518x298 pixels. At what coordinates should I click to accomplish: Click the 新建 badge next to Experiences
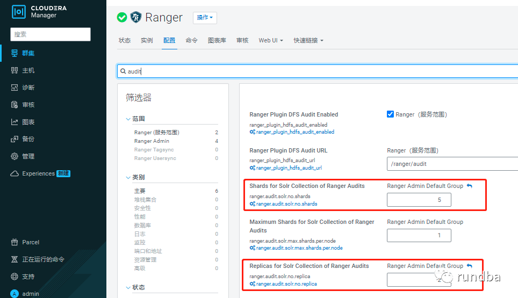tap(63, 173)
